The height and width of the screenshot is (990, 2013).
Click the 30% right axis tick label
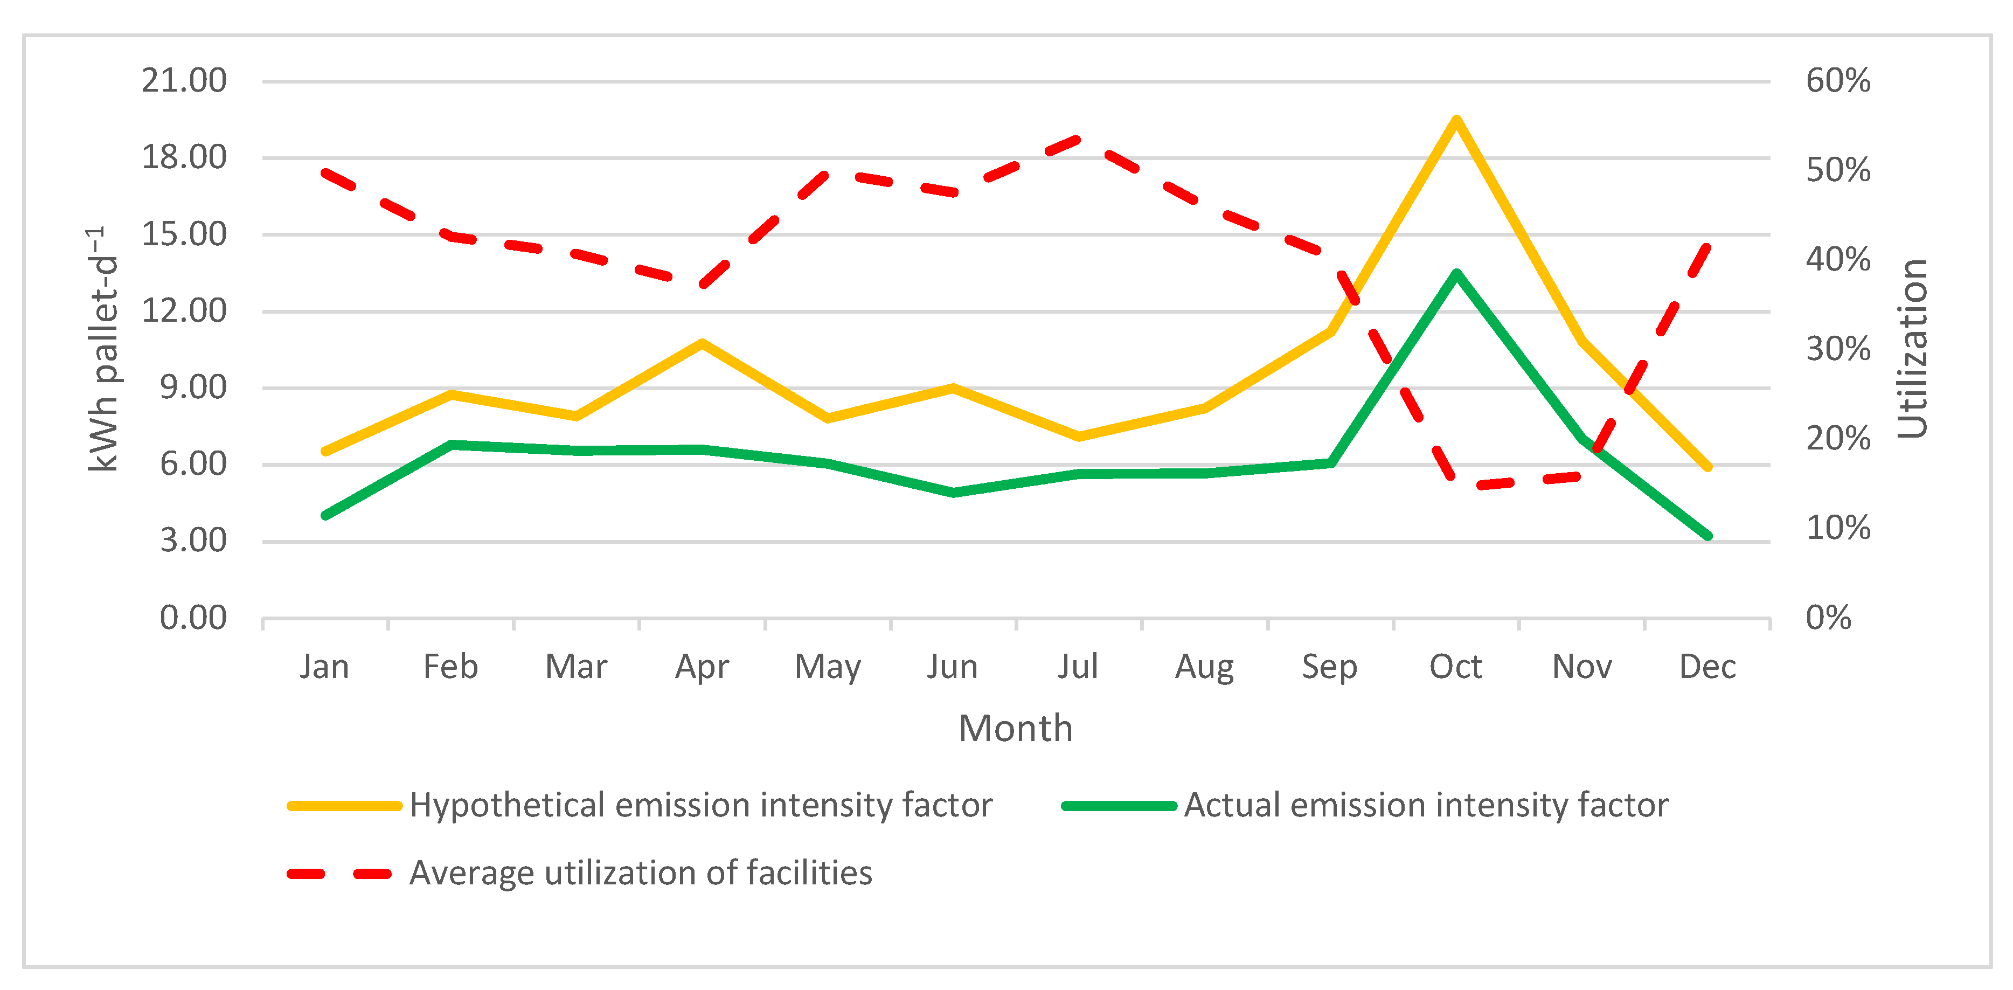(1838, 349)
